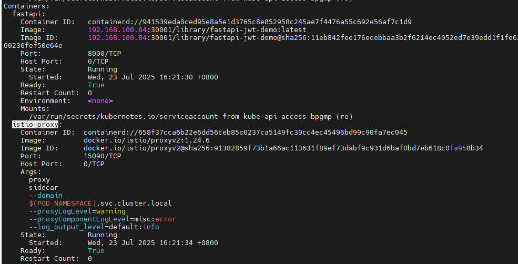This screenshot has height=264, width=518.
Task: Click the --proxyLogLevel=warning argument
Action: point(77,211)
